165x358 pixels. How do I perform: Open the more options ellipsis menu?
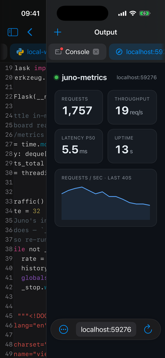point(63,329)
